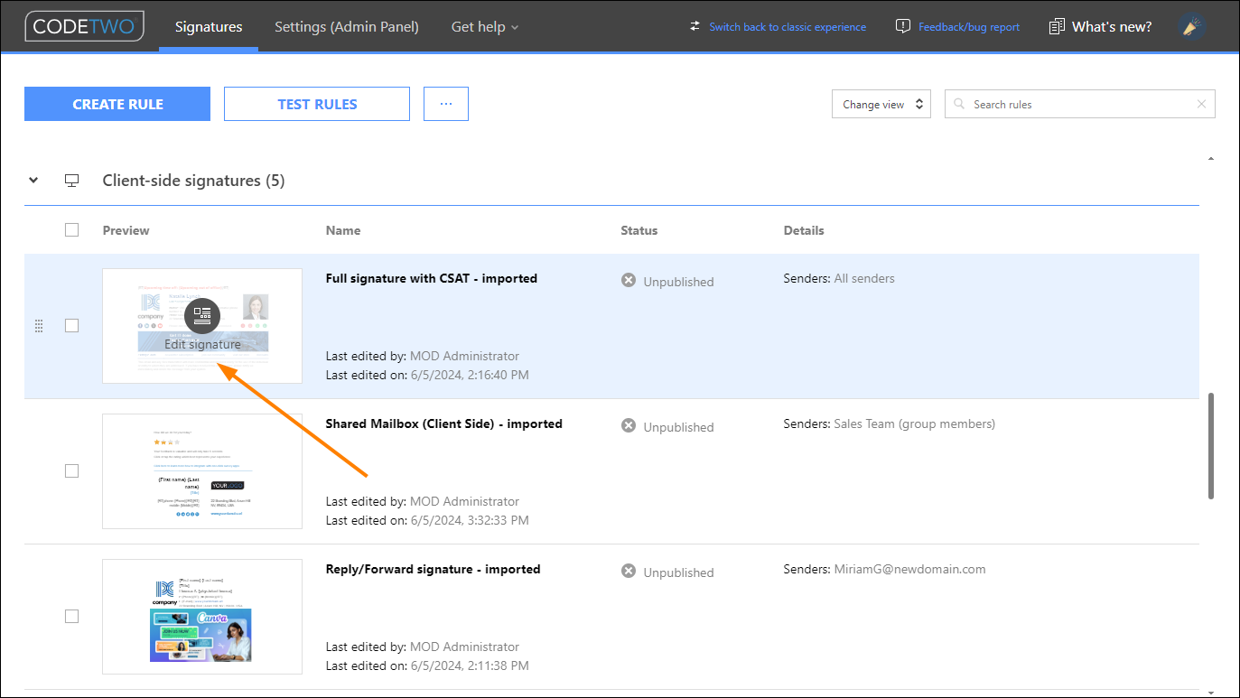Click the client-side signatures monitor icon
The height and width of the screenshot is (698, 1240).
pyautogui.click(x=72, y=181)
